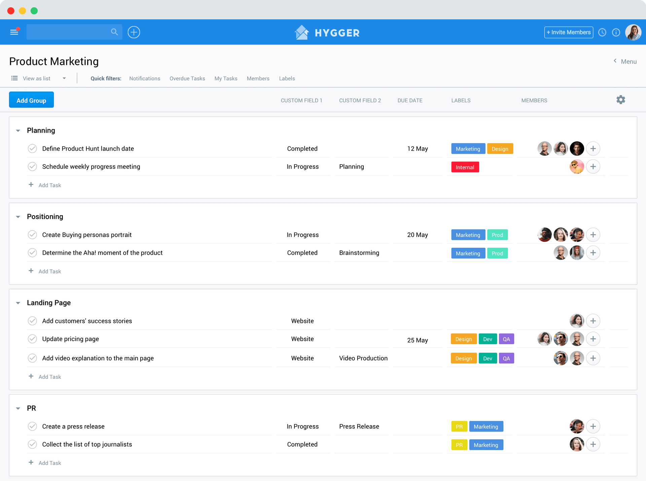Add member to Update pricing page task

(x=593, y=339)
